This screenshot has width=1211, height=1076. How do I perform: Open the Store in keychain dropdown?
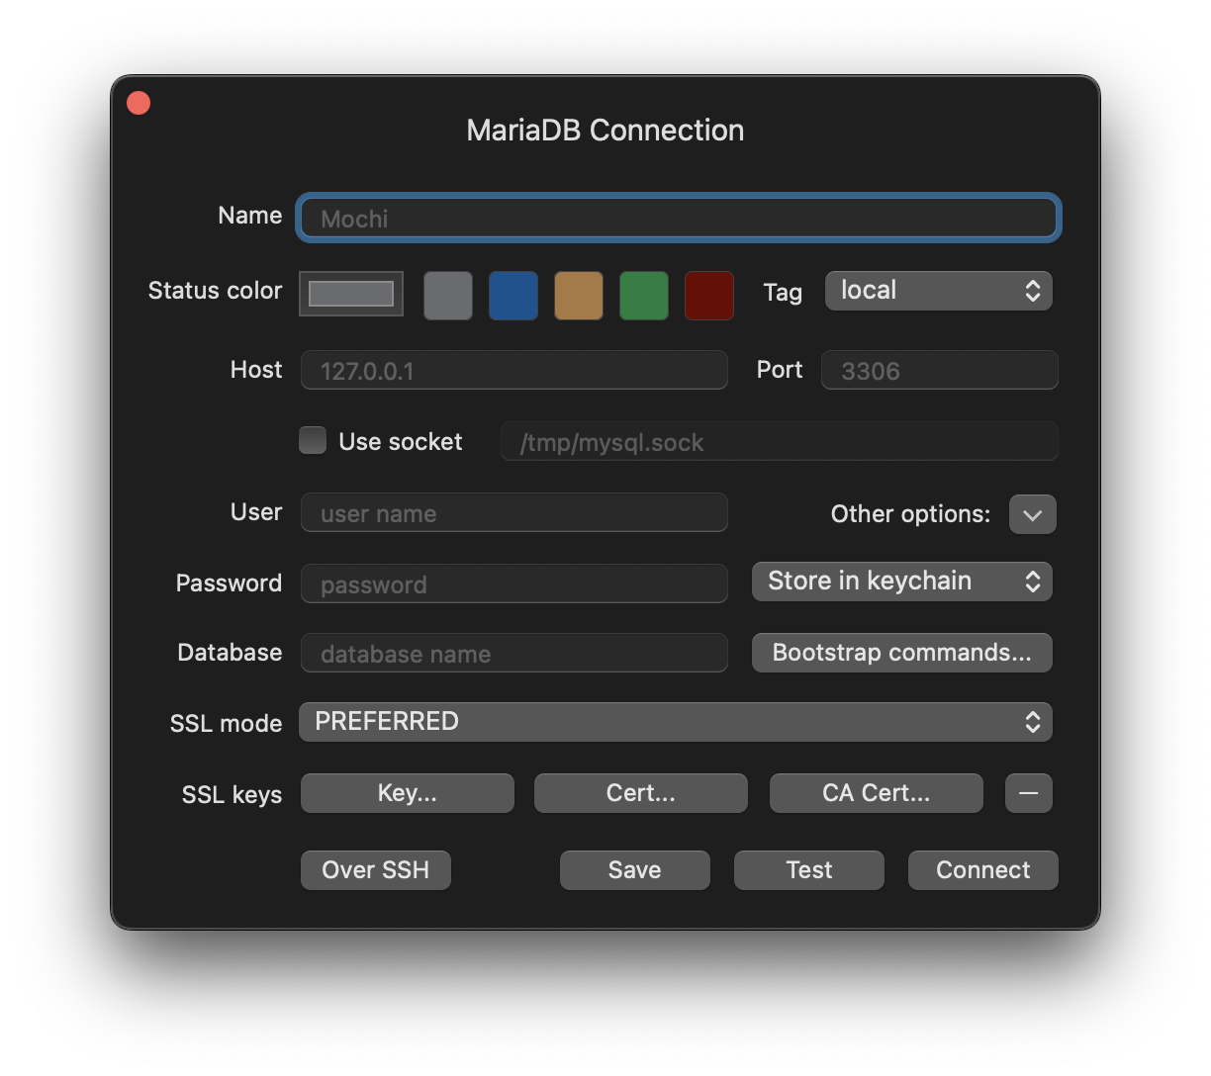click(x=901, y=582)
